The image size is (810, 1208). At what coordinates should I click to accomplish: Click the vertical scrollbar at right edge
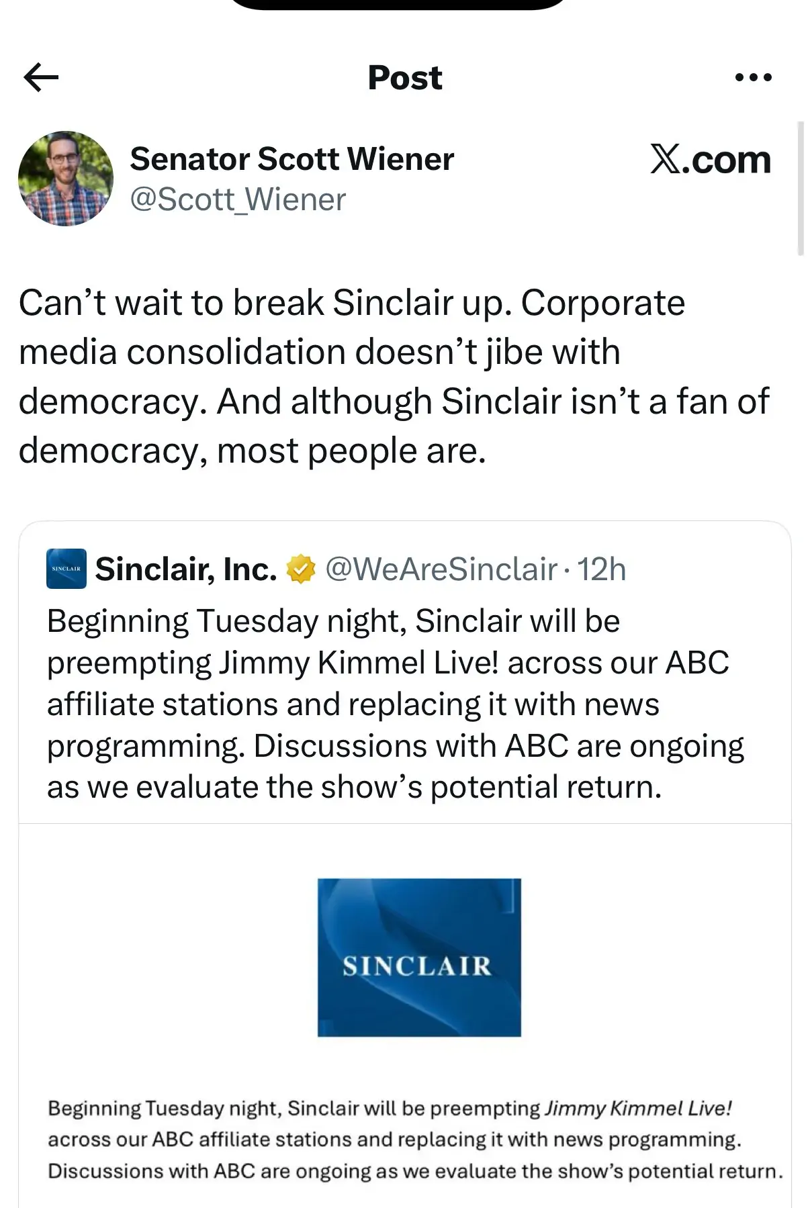tap(800, 188)
